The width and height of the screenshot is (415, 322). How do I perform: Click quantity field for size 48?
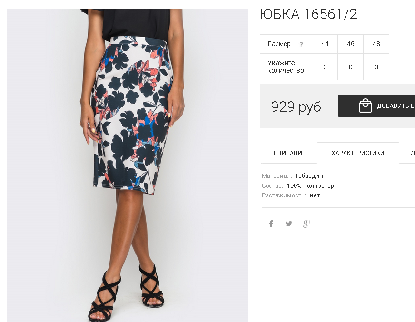click(376, 67)
